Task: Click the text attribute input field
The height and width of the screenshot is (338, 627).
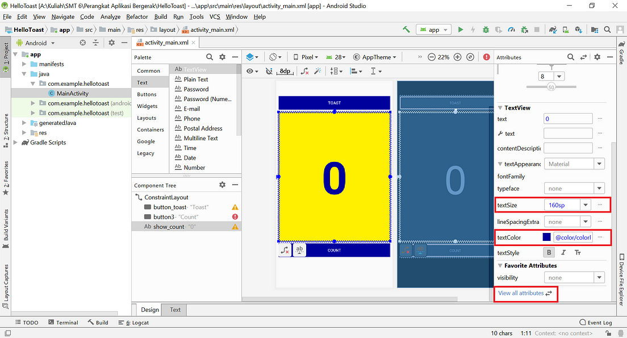Action: pos(568,119)
